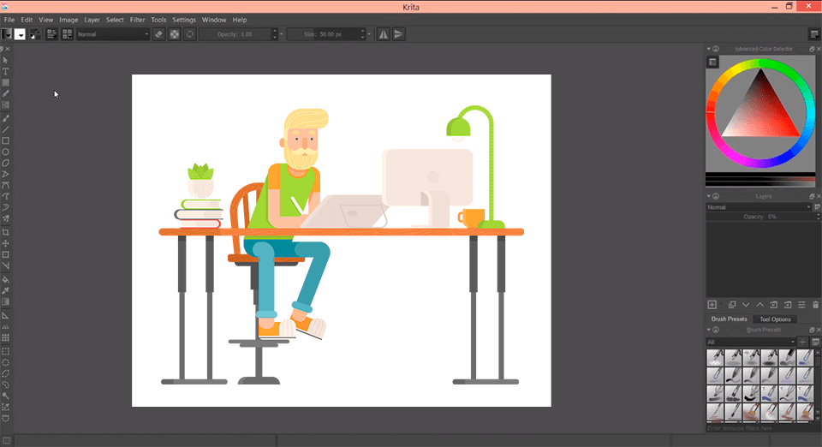Select the Rectangle shape tool

6,140
